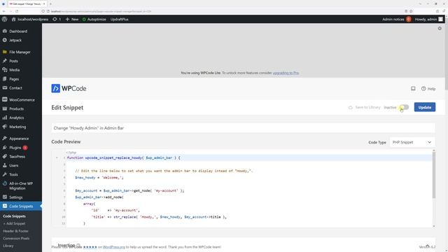
Task: Open the WooCommerce menu
Action: (22, 99)
